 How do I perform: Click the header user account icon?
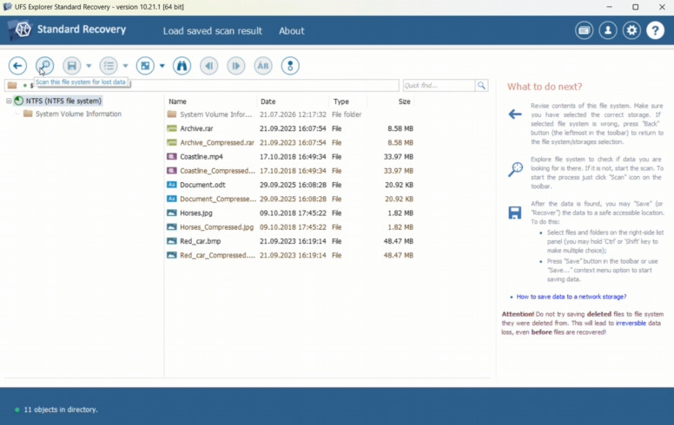coord(608,30)
